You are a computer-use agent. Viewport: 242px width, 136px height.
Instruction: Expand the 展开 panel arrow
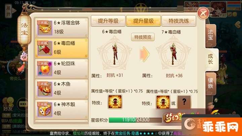pyautogui.click(x=10, y=11)
